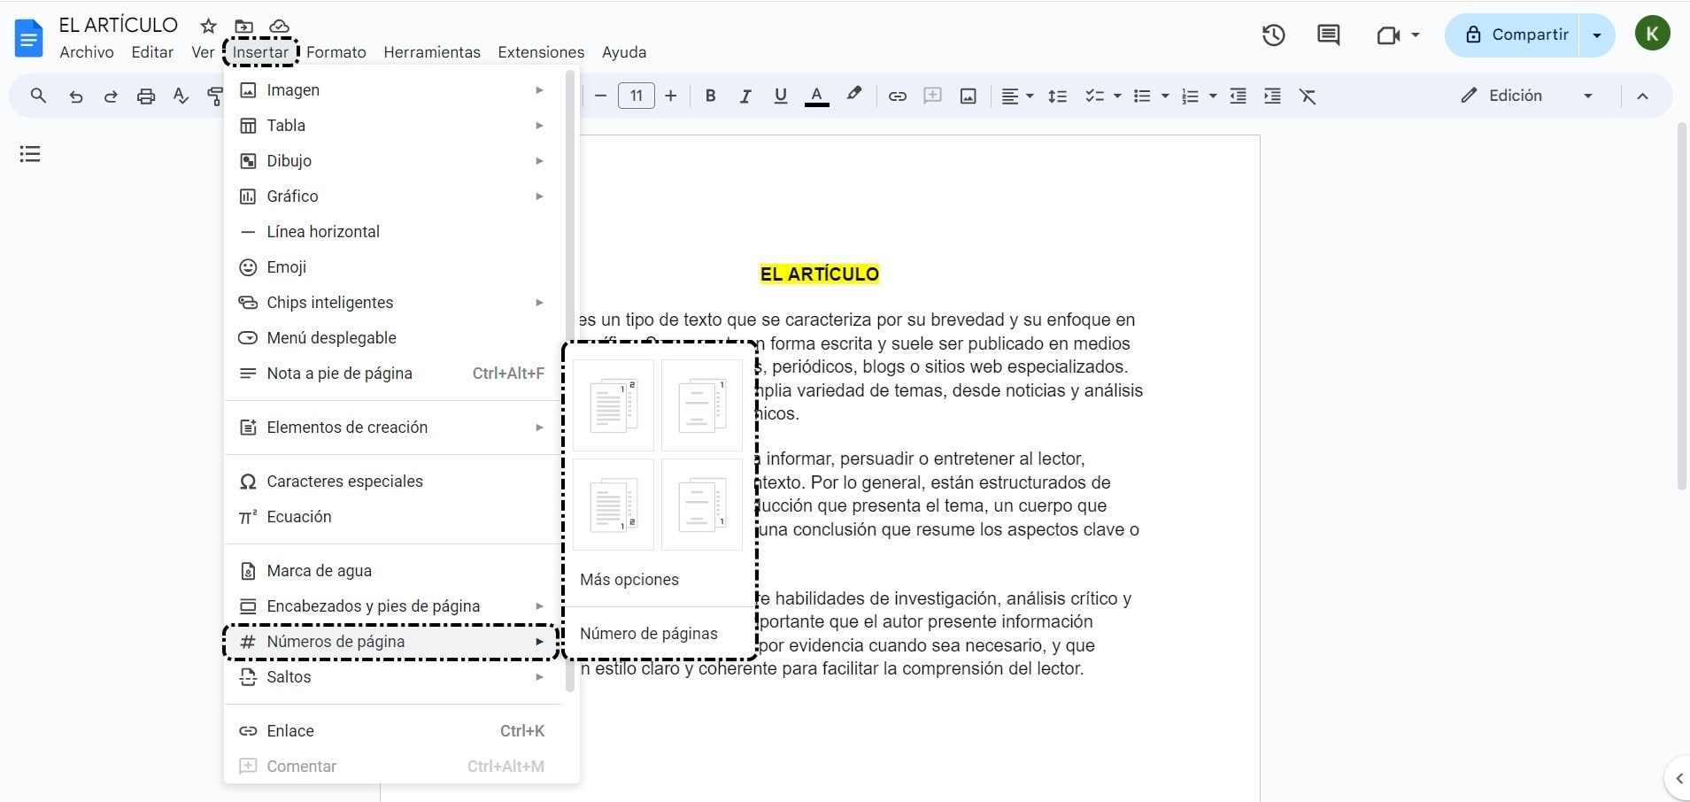Apply italic formatting
This screenshot has width=1690, height=802.
[745, 96]
